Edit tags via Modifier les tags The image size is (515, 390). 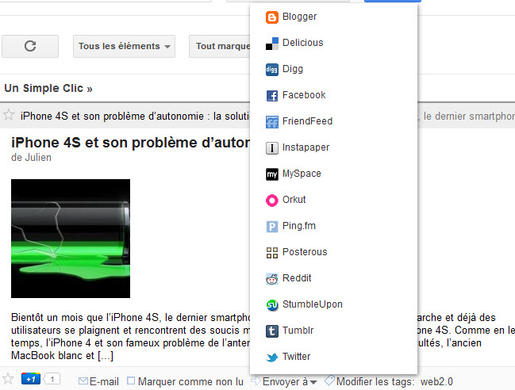pos(375,382)
